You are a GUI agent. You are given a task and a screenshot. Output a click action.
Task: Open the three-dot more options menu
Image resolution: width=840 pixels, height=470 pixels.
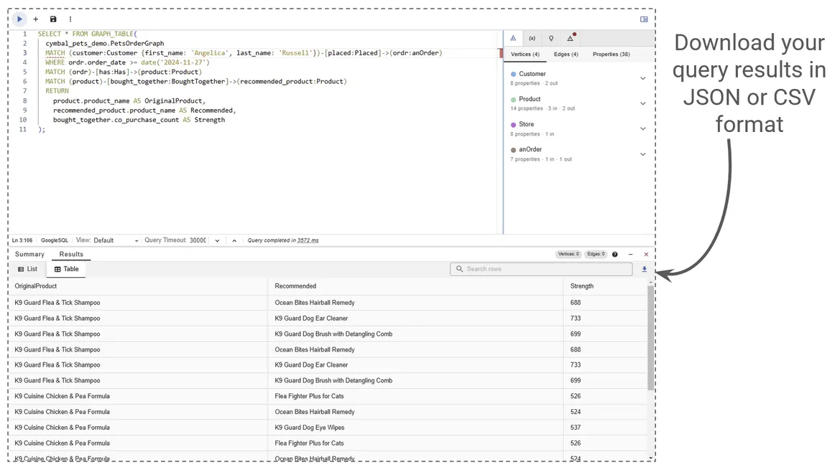[70, 19]
